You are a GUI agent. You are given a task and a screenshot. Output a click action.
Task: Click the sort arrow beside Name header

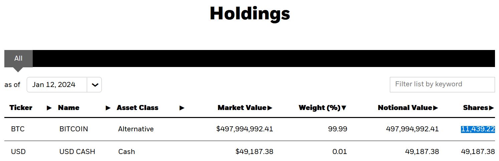point(108,108)
